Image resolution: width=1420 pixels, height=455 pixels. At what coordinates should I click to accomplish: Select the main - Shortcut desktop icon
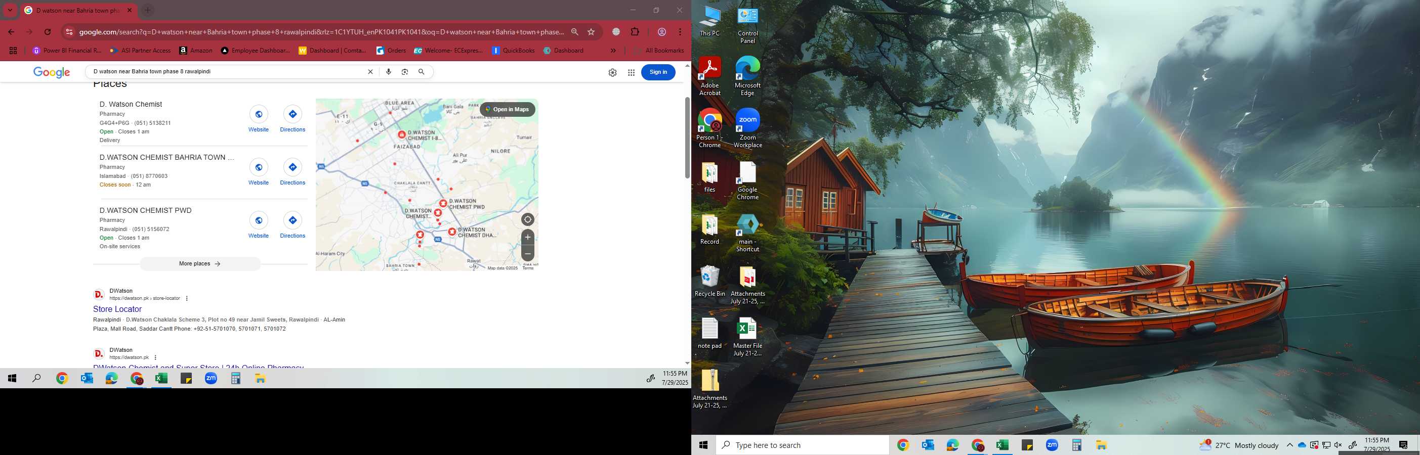pyautogui.click(x=747, y=233)
